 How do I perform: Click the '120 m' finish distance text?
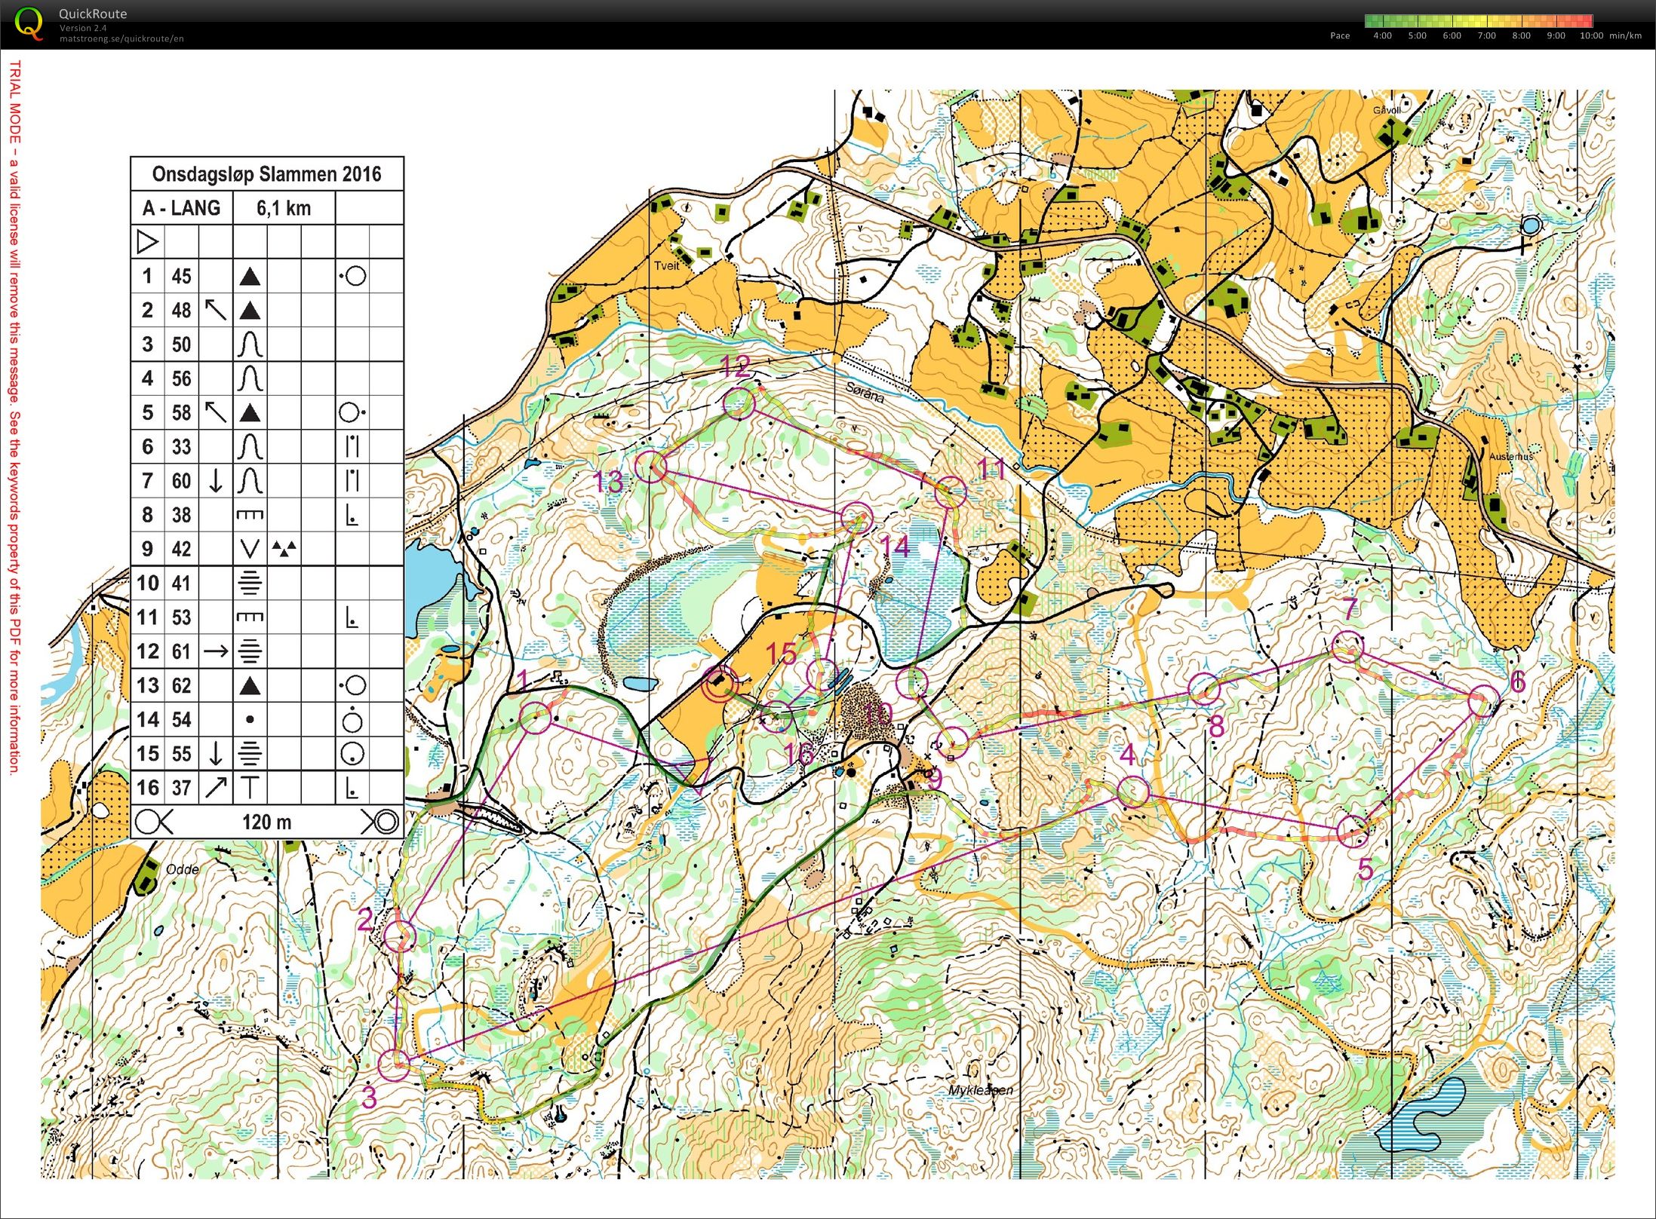tap(266, 822)
